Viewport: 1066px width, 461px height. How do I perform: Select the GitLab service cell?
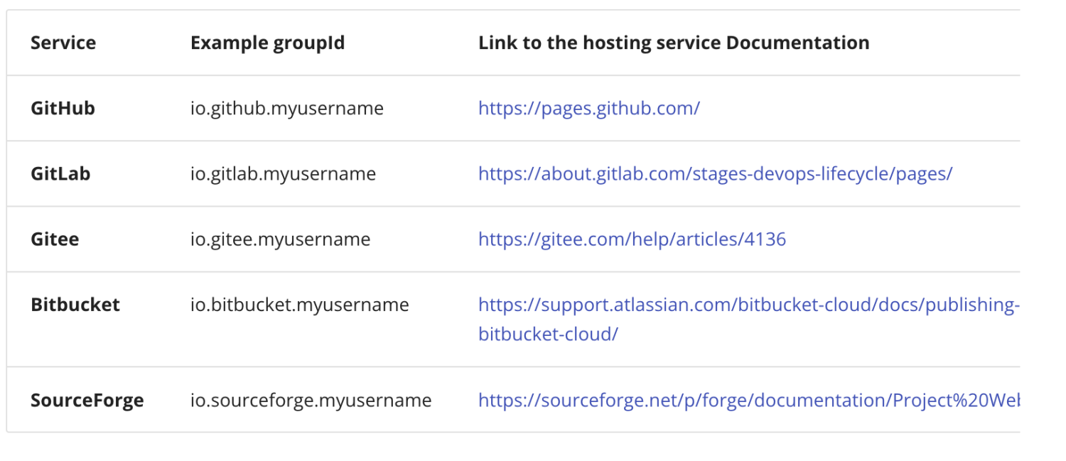point(60,174)
